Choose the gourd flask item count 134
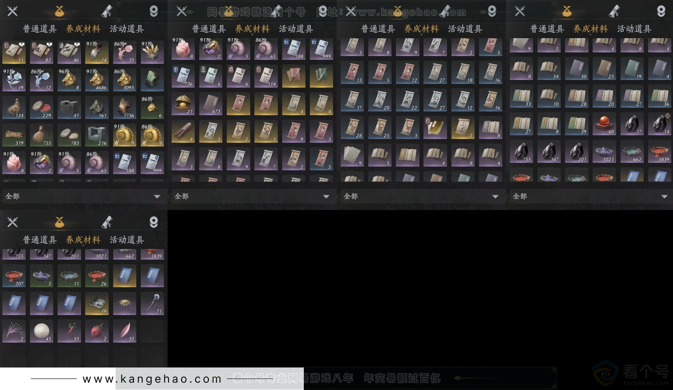Image resolution: width=673 pixels, height=390 pixels. coord(14,107)
